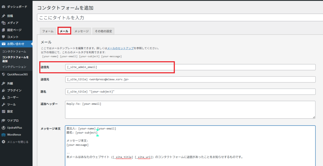Open the Tools wrench icon
The height and width of the screenshot is (166, 323).
click(3, 104)
